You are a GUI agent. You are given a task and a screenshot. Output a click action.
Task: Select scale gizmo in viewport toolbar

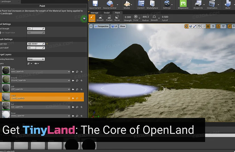pos(195,26)
